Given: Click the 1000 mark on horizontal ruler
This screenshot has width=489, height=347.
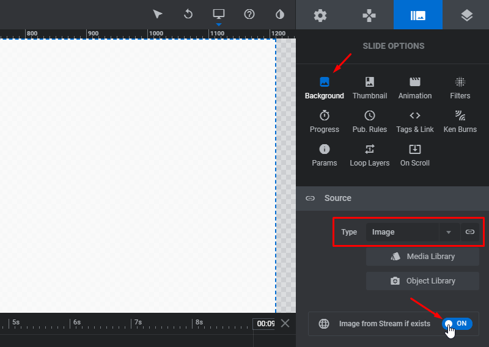Looking at the screenshot, I should click(156, 34).
